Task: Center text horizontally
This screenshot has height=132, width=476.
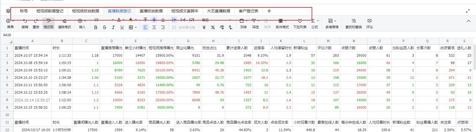Action: pyautogui.click(x=154, y=27)
